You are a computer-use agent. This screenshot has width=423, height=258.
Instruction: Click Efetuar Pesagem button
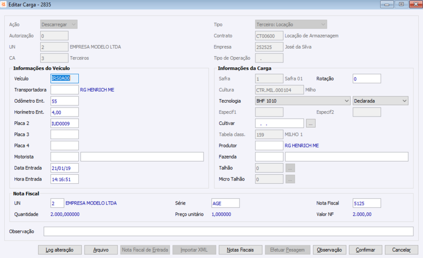pyautogui.click(x=288, y=250)
